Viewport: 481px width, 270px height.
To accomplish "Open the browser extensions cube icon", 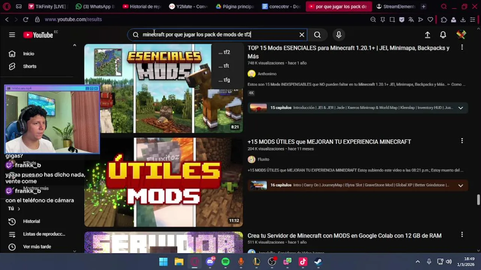I will click(x=444, y=19).
